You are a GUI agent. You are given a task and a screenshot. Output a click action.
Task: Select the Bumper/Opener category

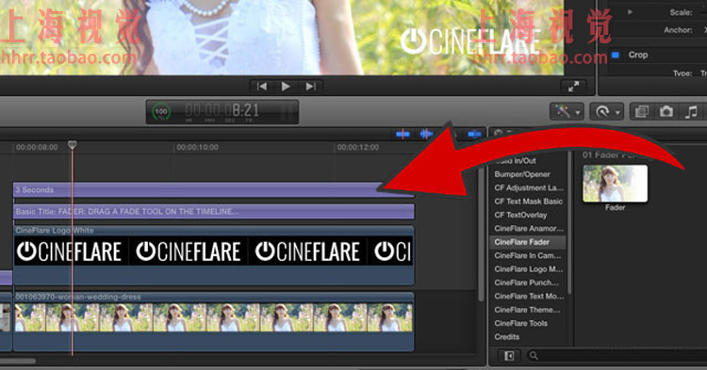pyautogui.click(x=521, y=174)
